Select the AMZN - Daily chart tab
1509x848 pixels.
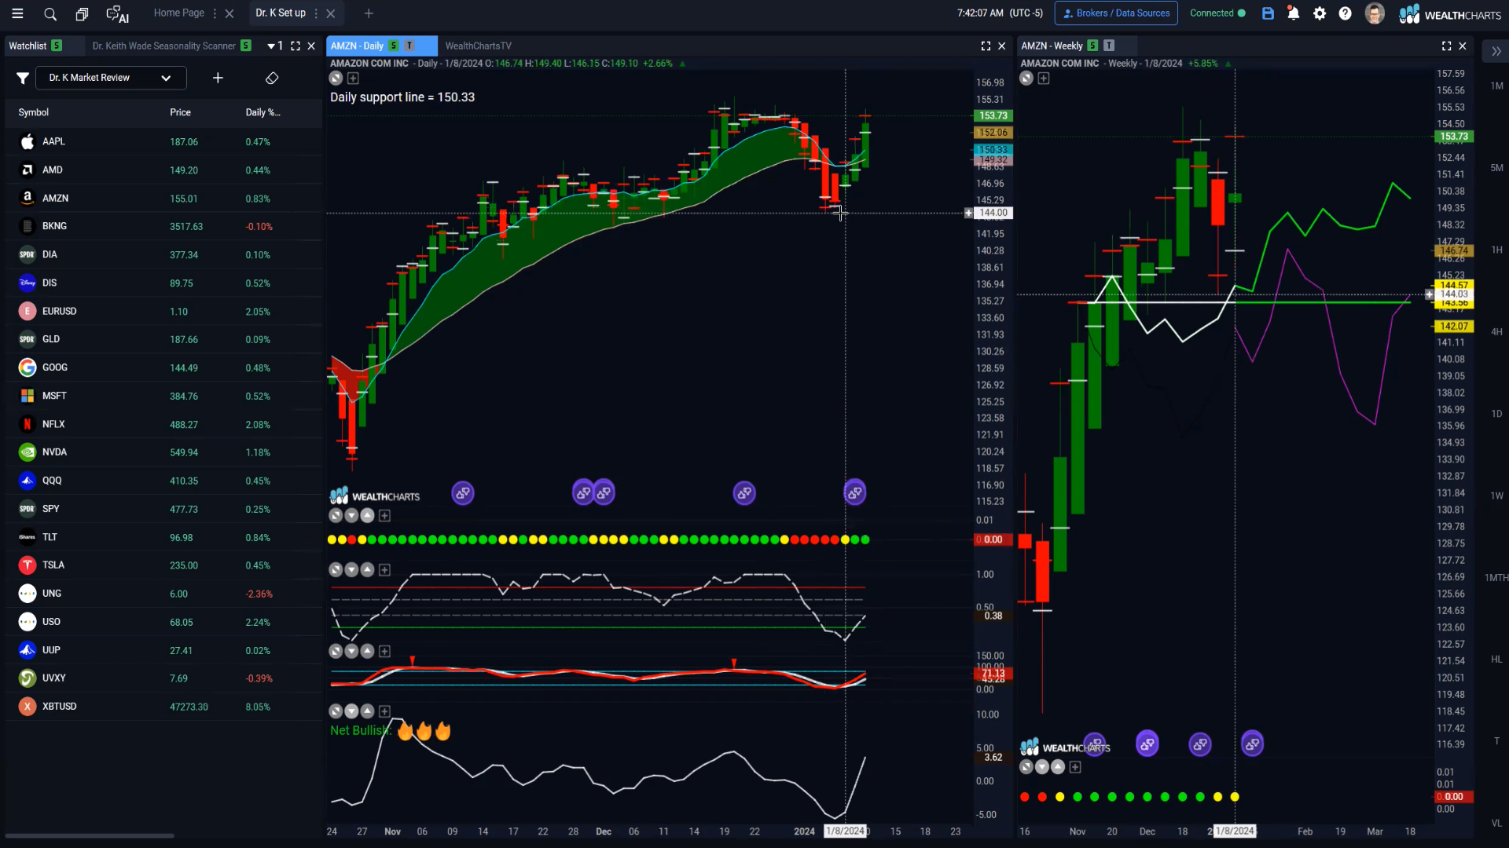(x=357, y=46)
